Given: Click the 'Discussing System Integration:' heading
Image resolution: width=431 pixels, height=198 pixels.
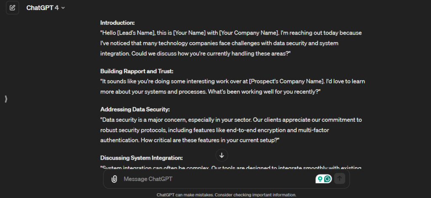Looking at the screenshot, I should click(x=141, y=158).
